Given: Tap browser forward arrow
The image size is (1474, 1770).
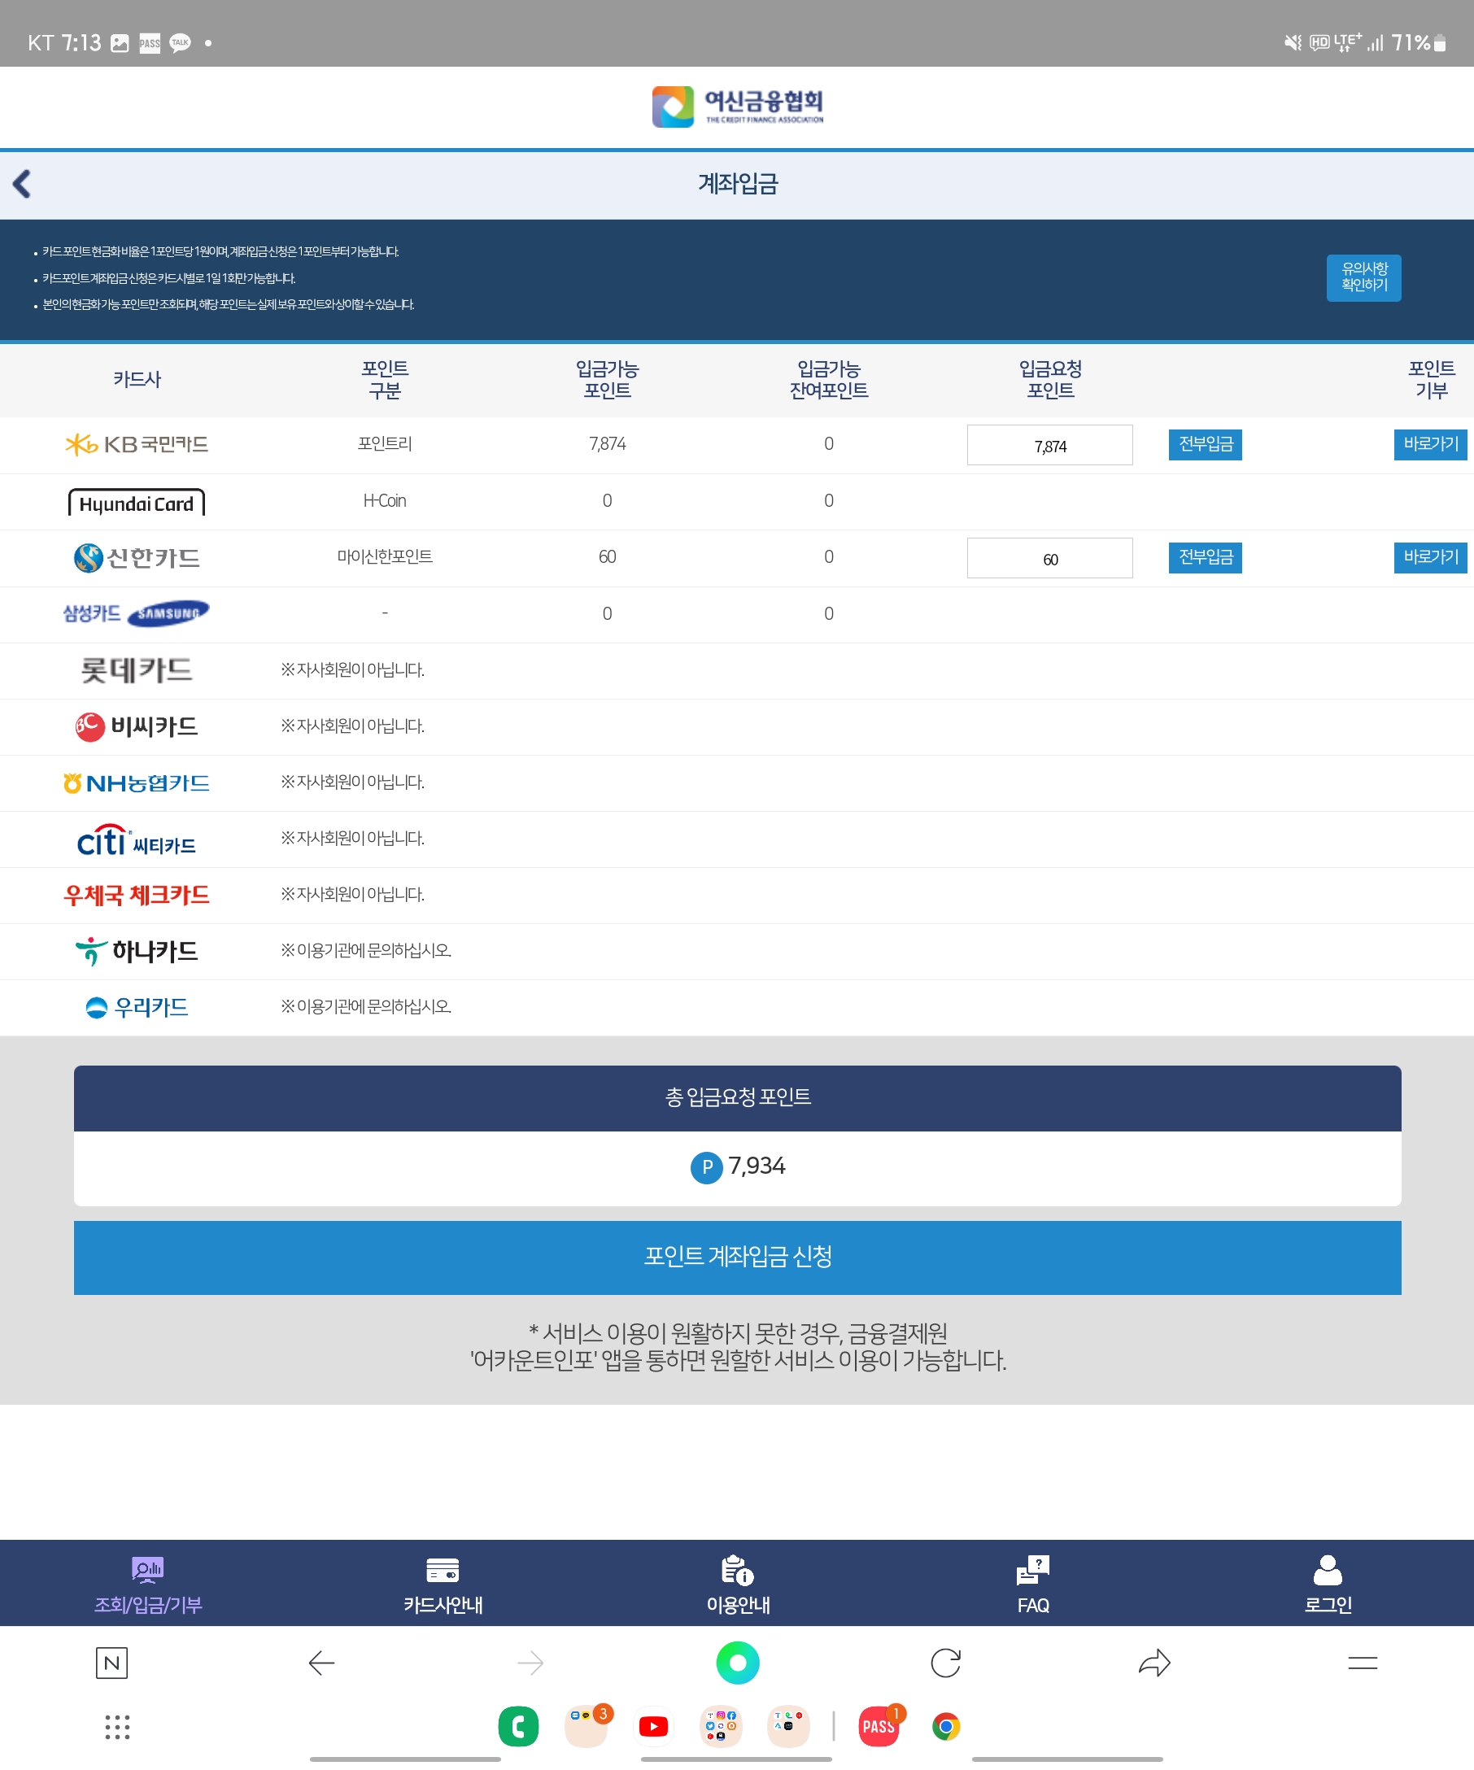Looking at the screenshot, I should pyautogui.click(x=530, y=1663).
